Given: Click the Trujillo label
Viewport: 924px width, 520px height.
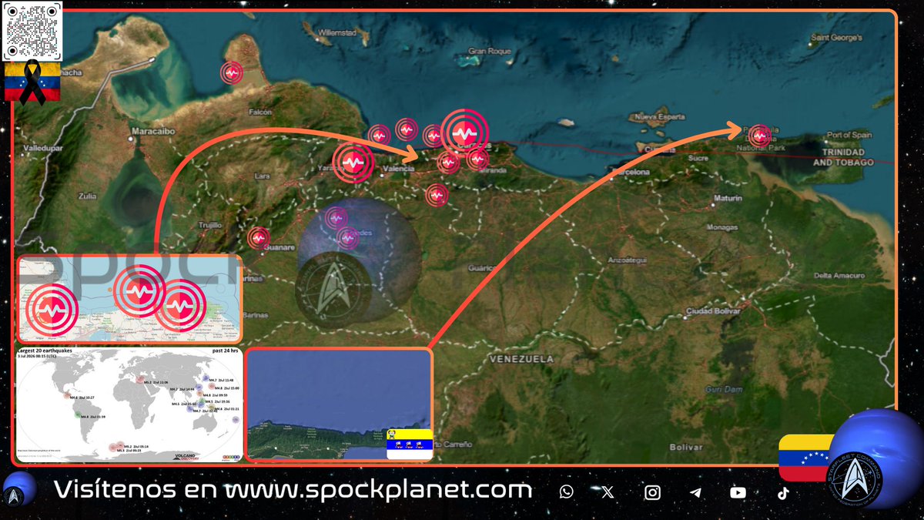Looking at the screenshot, I should (x=209, y=225).
